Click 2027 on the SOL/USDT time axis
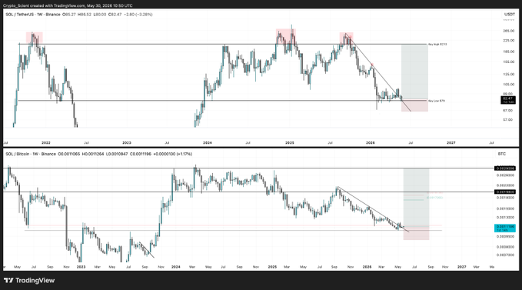 tap(451, 143)
